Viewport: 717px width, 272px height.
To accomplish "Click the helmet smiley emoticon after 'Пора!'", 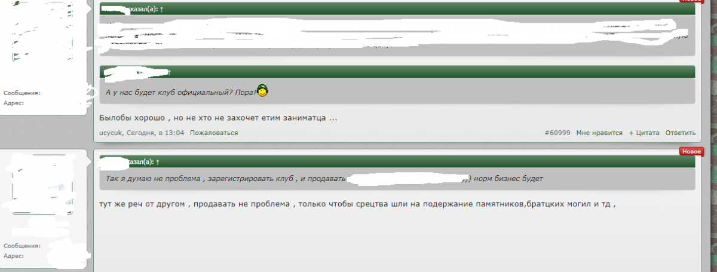I will click(x=262, y=91).
